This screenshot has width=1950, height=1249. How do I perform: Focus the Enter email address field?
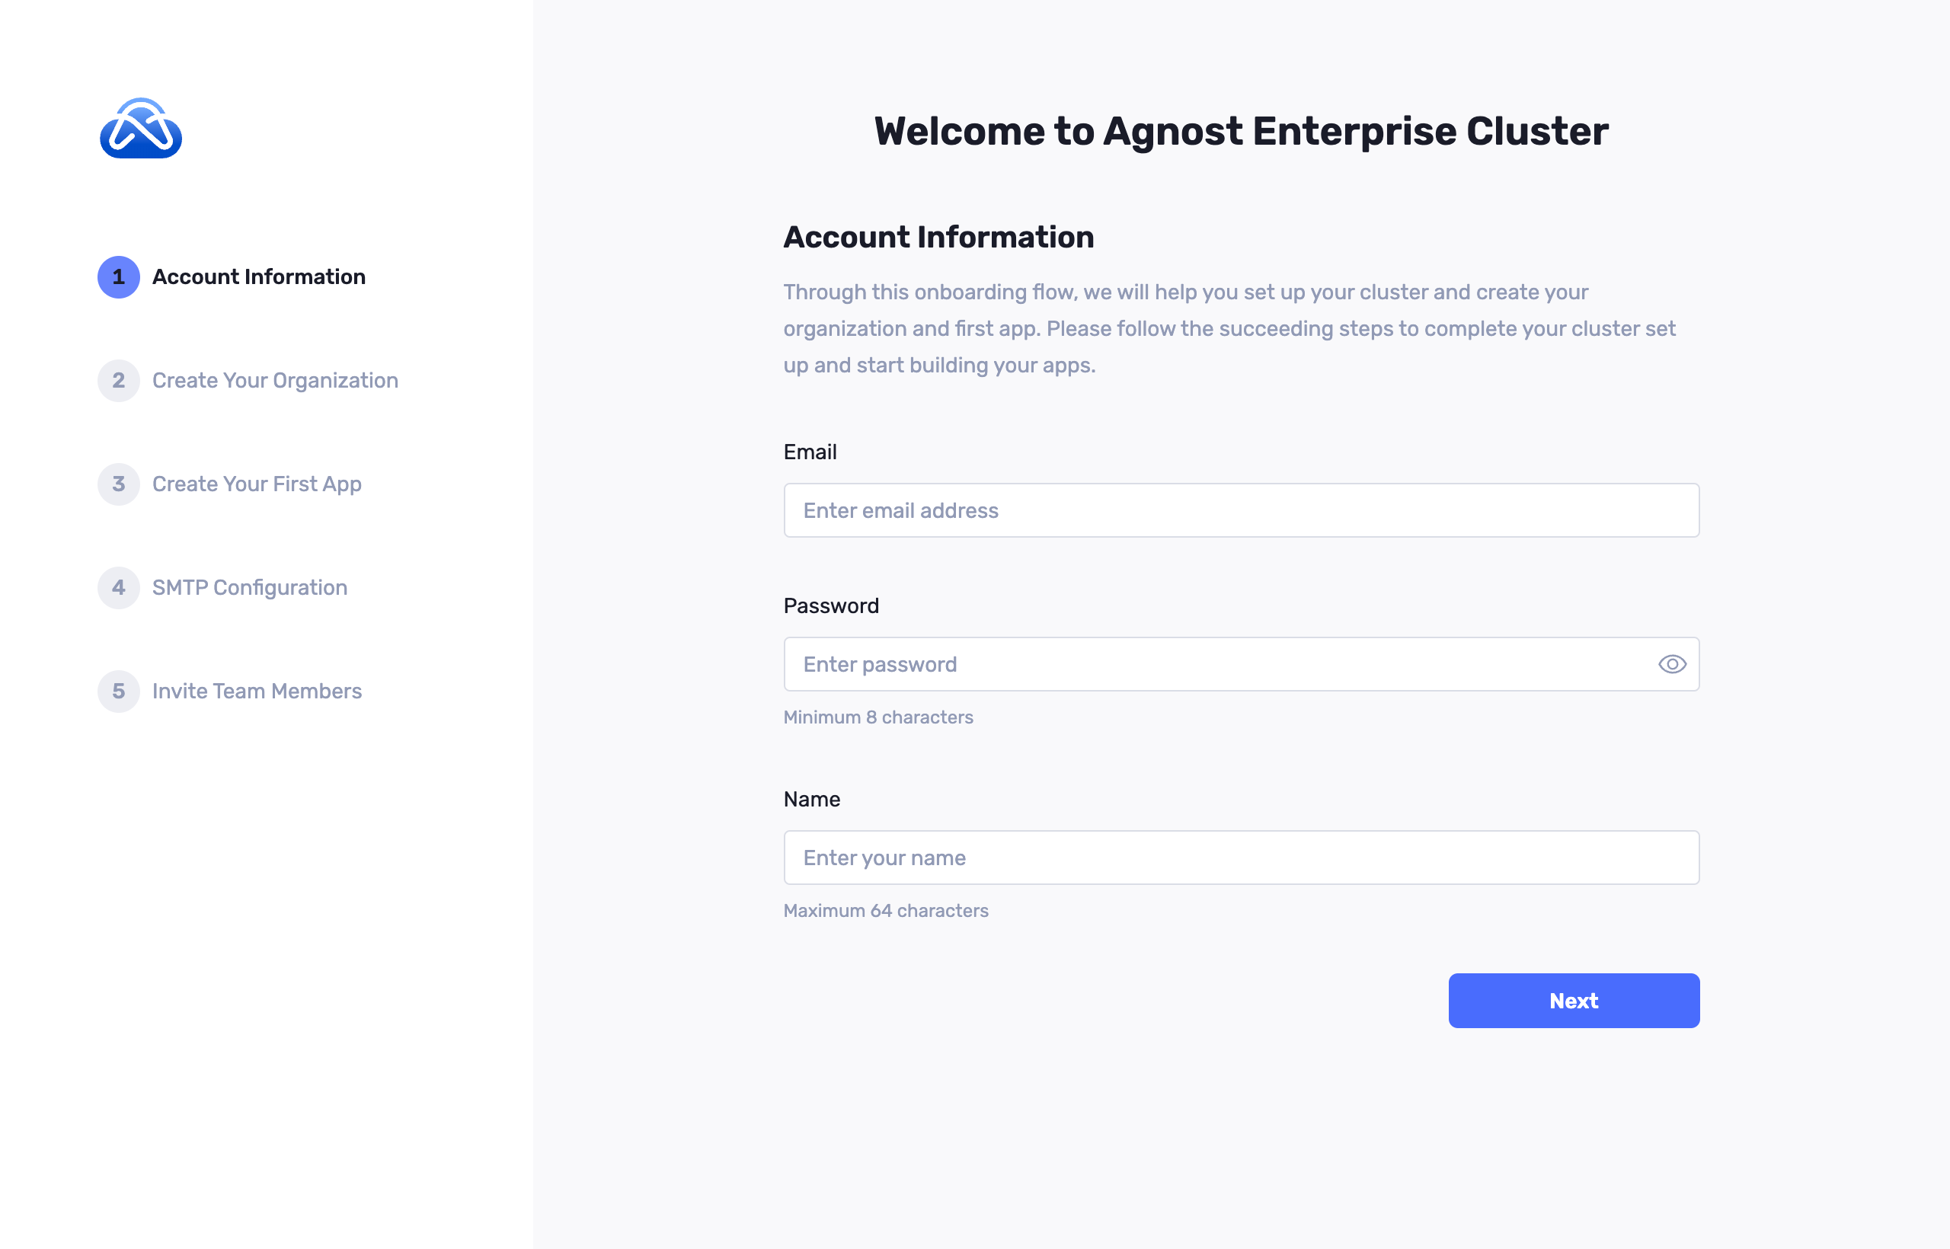(x=1240, y=510)
